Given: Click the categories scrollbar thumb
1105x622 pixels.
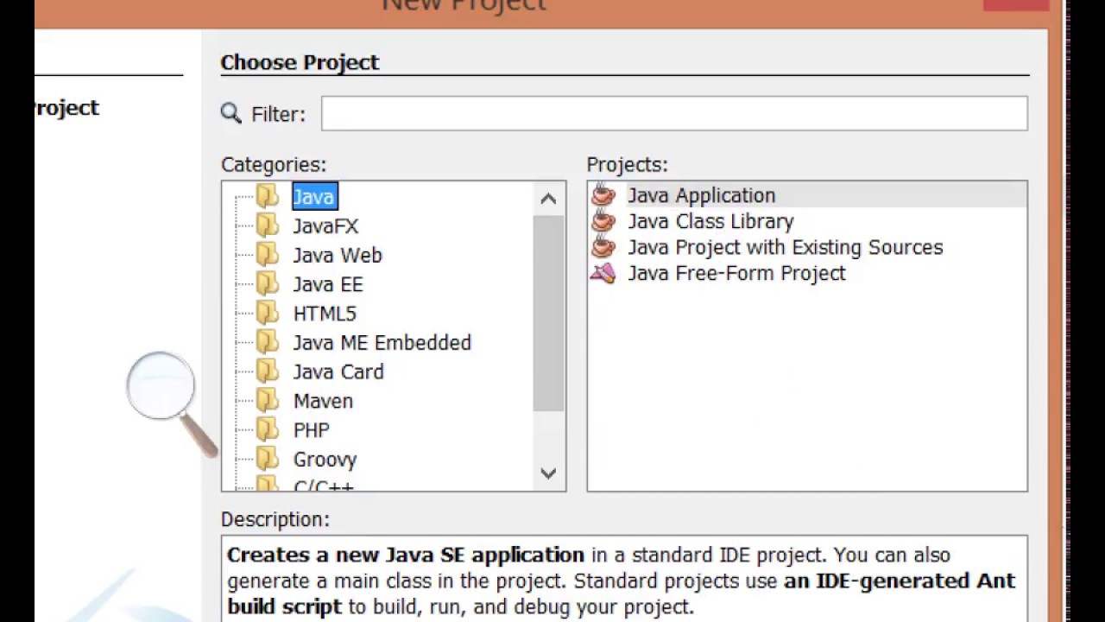Looking at the screenshot, I should point(548,313).
